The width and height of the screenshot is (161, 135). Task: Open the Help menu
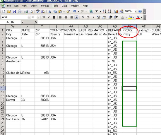(x=85, y=6)
